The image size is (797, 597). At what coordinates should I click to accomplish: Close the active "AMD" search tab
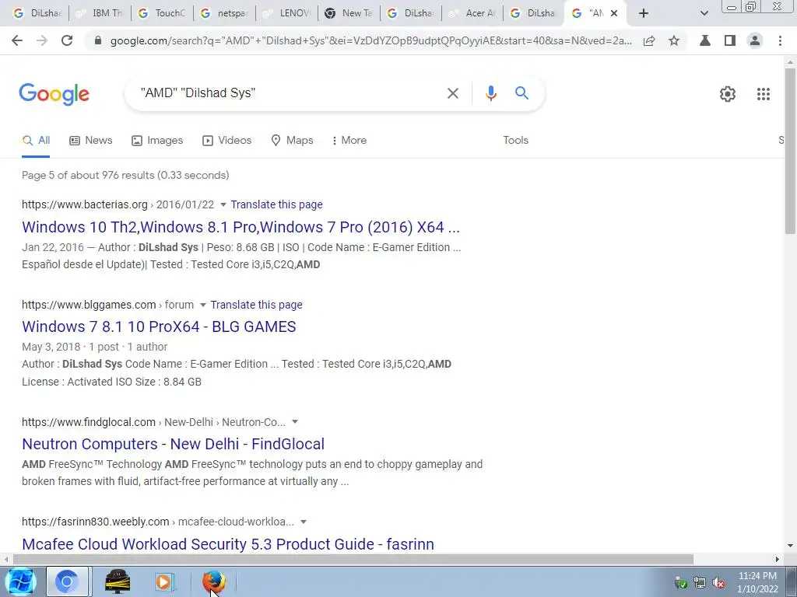click(614, 13)
